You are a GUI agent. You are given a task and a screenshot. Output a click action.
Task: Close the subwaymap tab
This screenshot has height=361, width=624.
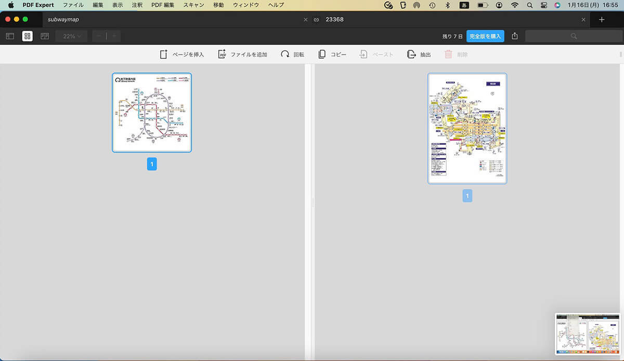[305, 20]
